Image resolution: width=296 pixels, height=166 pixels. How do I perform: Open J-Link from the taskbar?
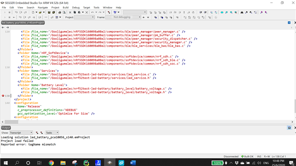point(98,163)
